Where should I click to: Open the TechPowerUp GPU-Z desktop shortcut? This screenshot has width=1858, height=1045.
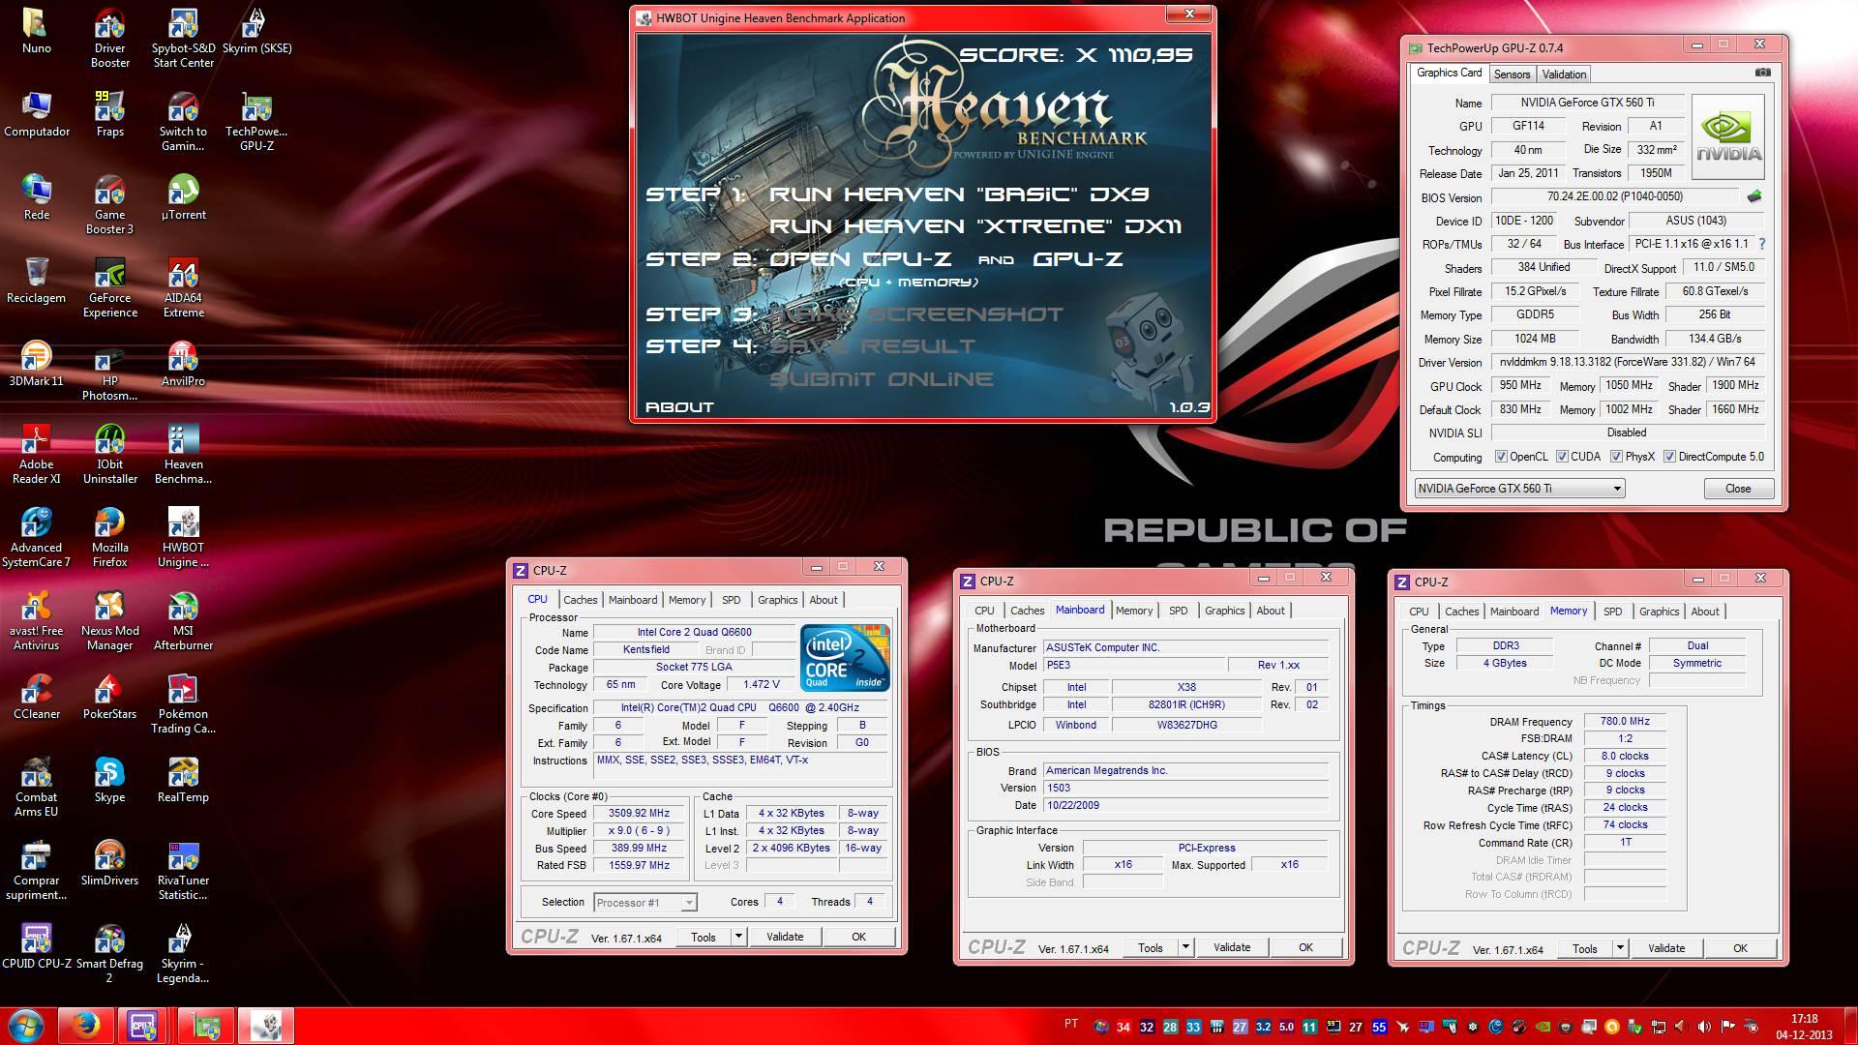(x=256, y=122)
